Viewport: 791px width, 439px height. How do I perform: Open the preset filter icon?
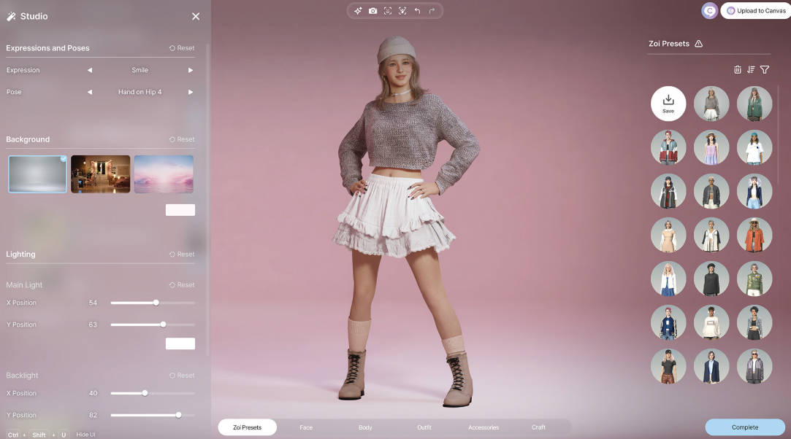765,70
